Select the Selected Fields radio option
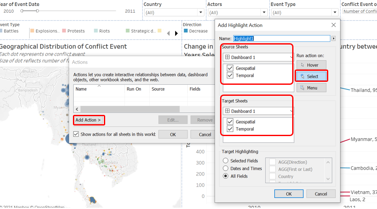377x209 pixels. tap(226, 161)
